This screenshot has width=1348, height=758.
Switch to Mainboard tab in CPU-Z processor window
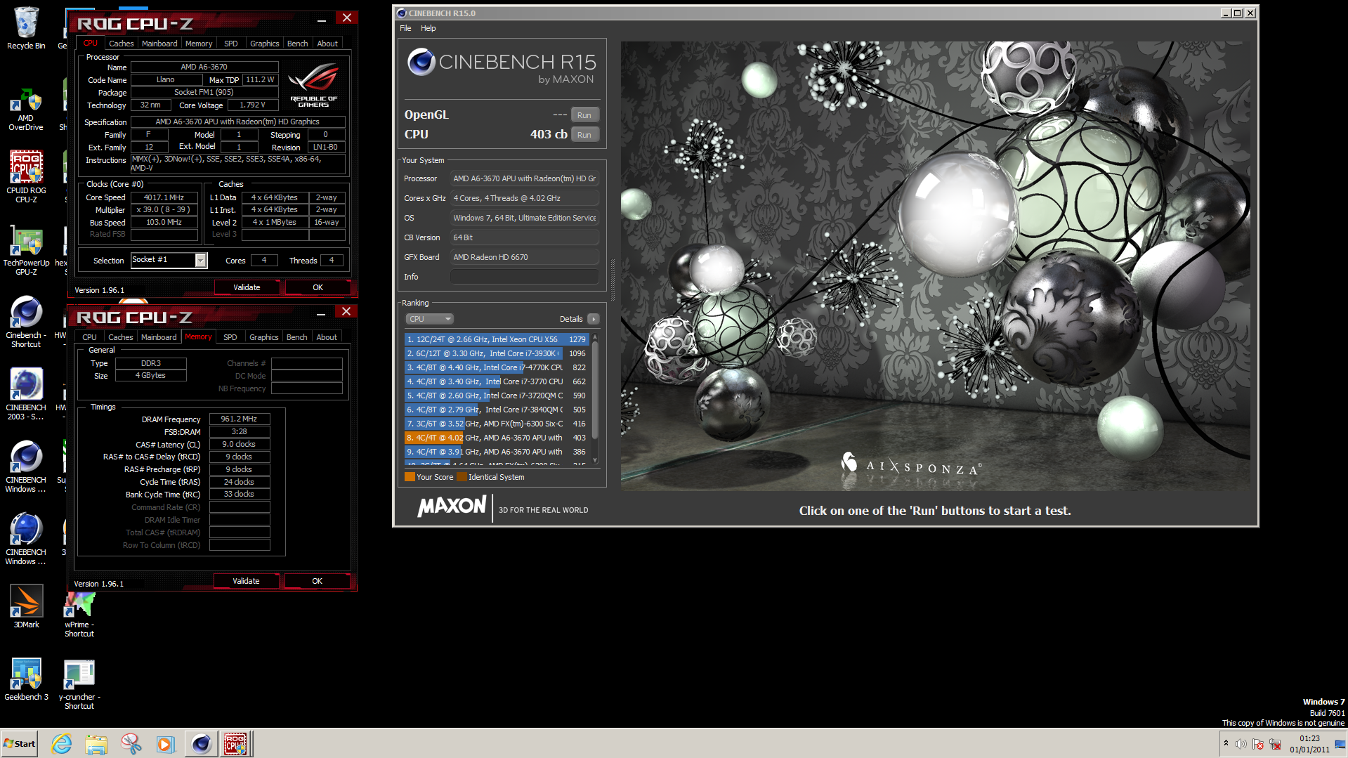(x=159, y=44)
